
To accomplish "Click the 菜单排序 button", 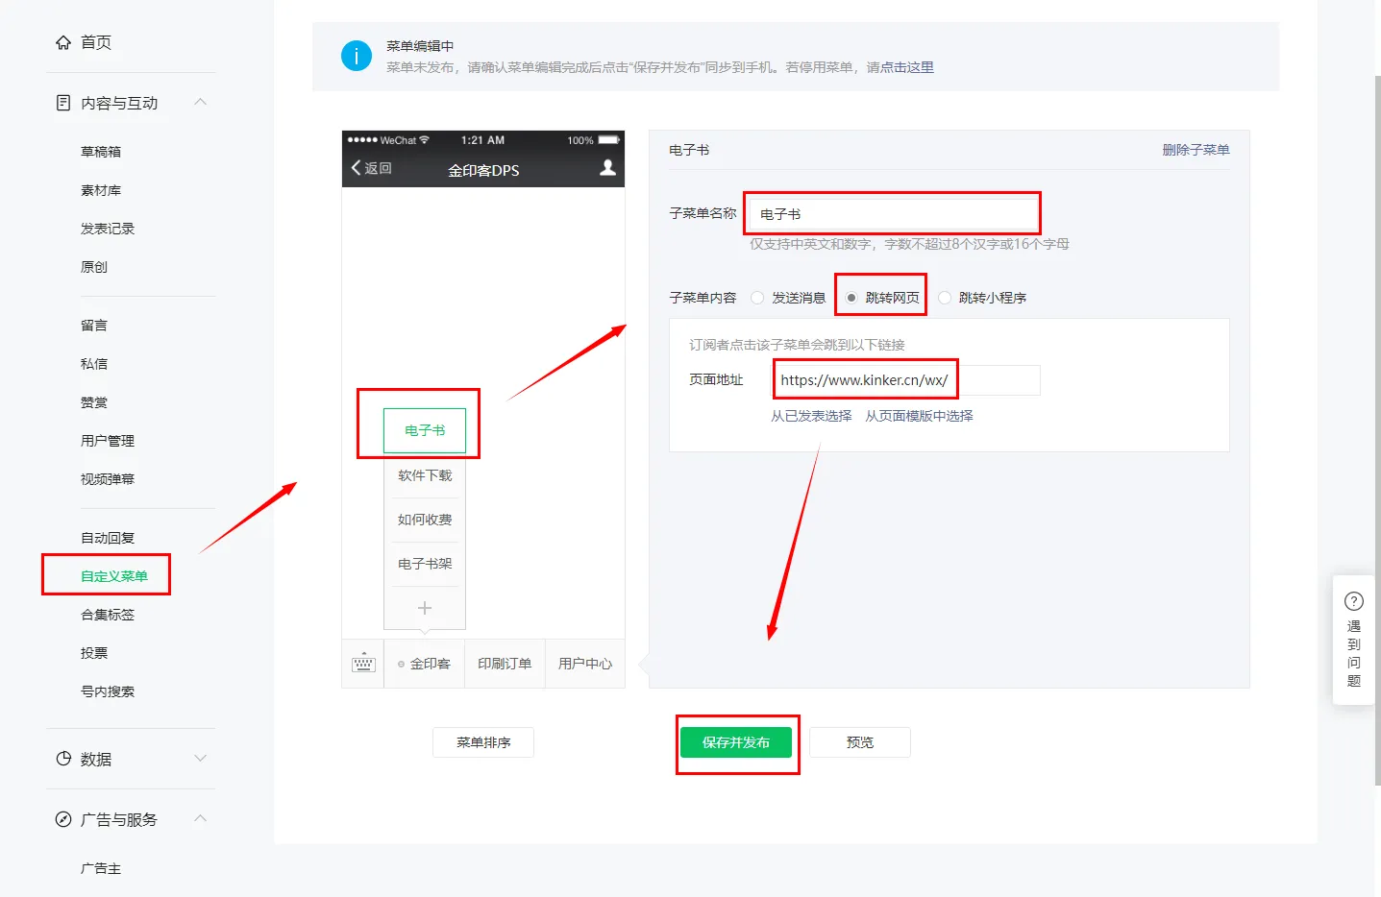I will coord(483,742).
